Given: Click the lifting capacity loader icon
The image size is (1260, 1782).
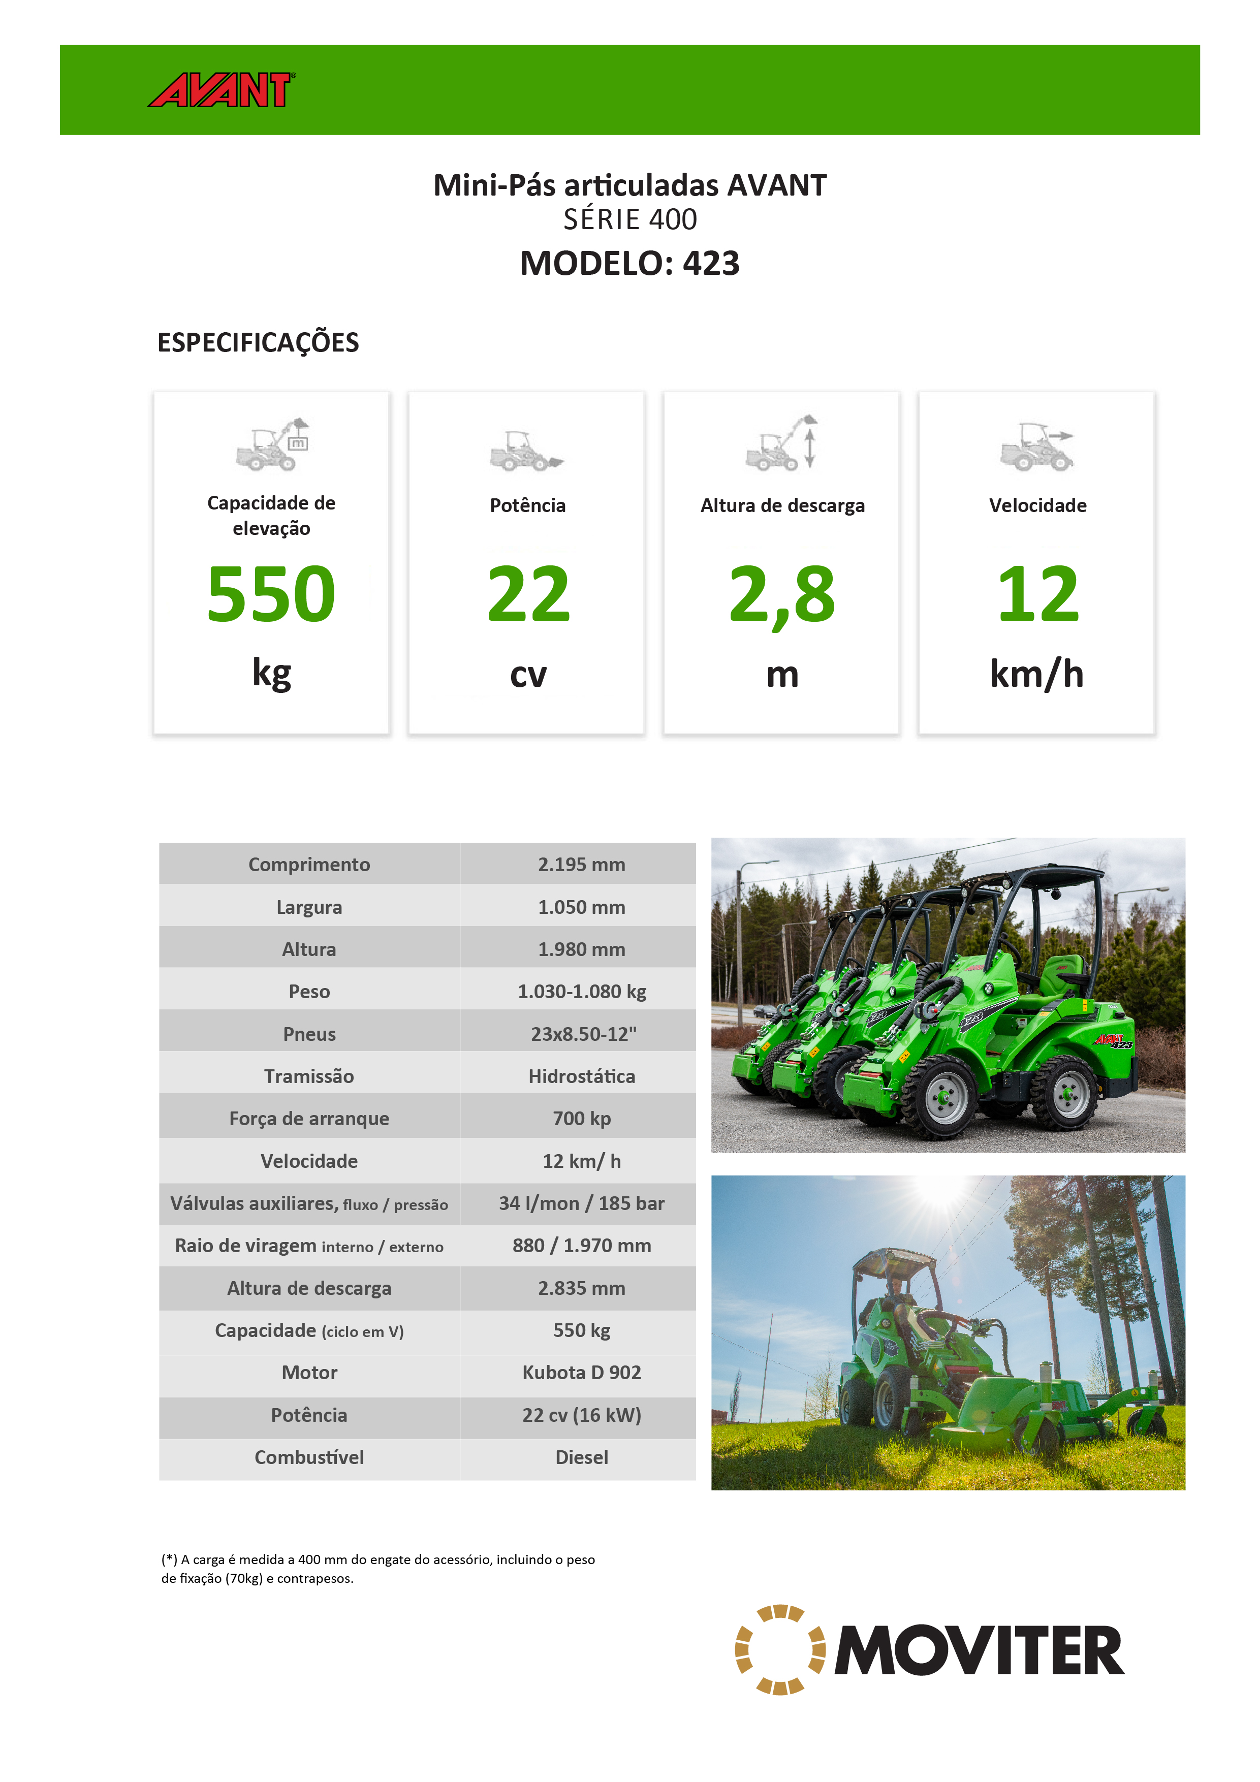Looking at the screenshot, I should pos(272,444).
